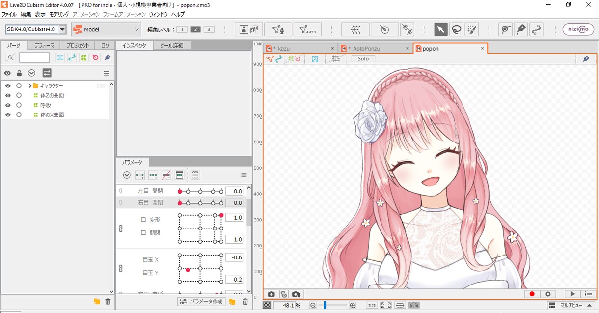
Task: Open the SDK4.0/Cubism4.0 target version dropdown
Action: [x=62, y=29]
